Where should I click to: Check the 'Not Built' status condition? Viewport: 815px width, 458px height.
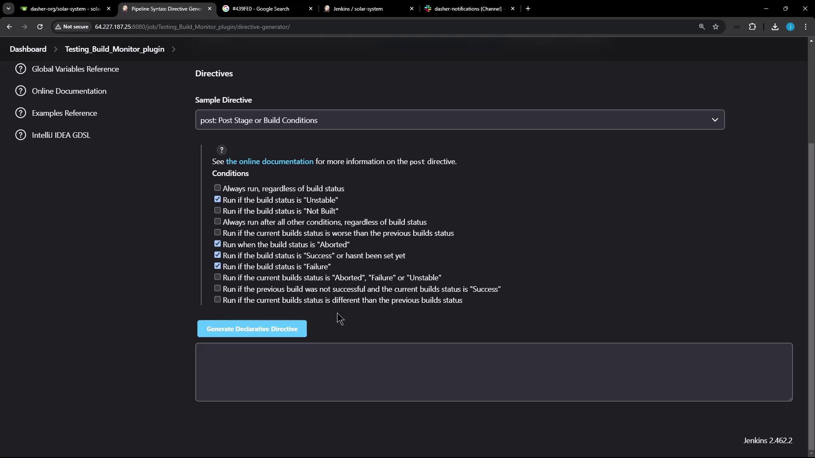click(x=217, y=210)
